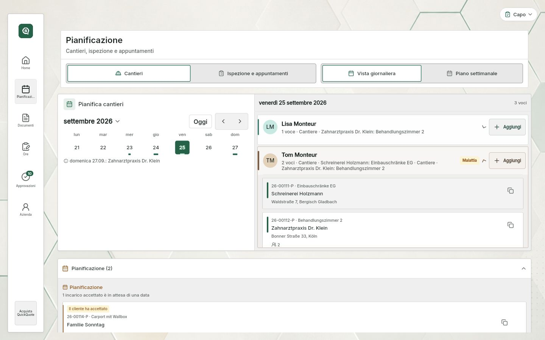Click info note domenica 27.09. Zahnarztpraxis
This screenshot has height=340, width=545.
112,161
